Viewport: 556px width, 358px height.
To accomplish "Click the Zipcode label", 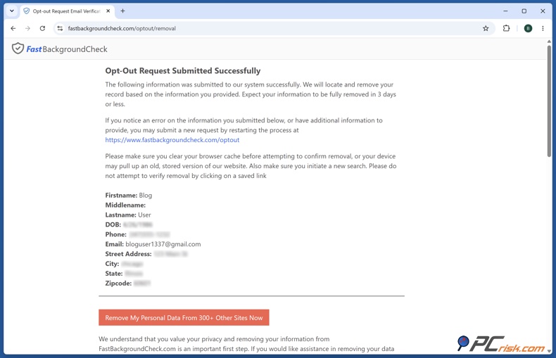I will tap(118, 283).
